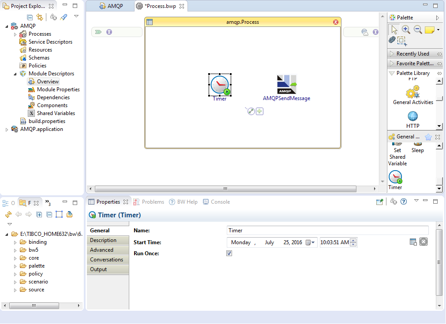Viewport: 446px width, 324px height.
Task: Click the canvas horizontal scrollbar thumb
Action: point(225,189)
